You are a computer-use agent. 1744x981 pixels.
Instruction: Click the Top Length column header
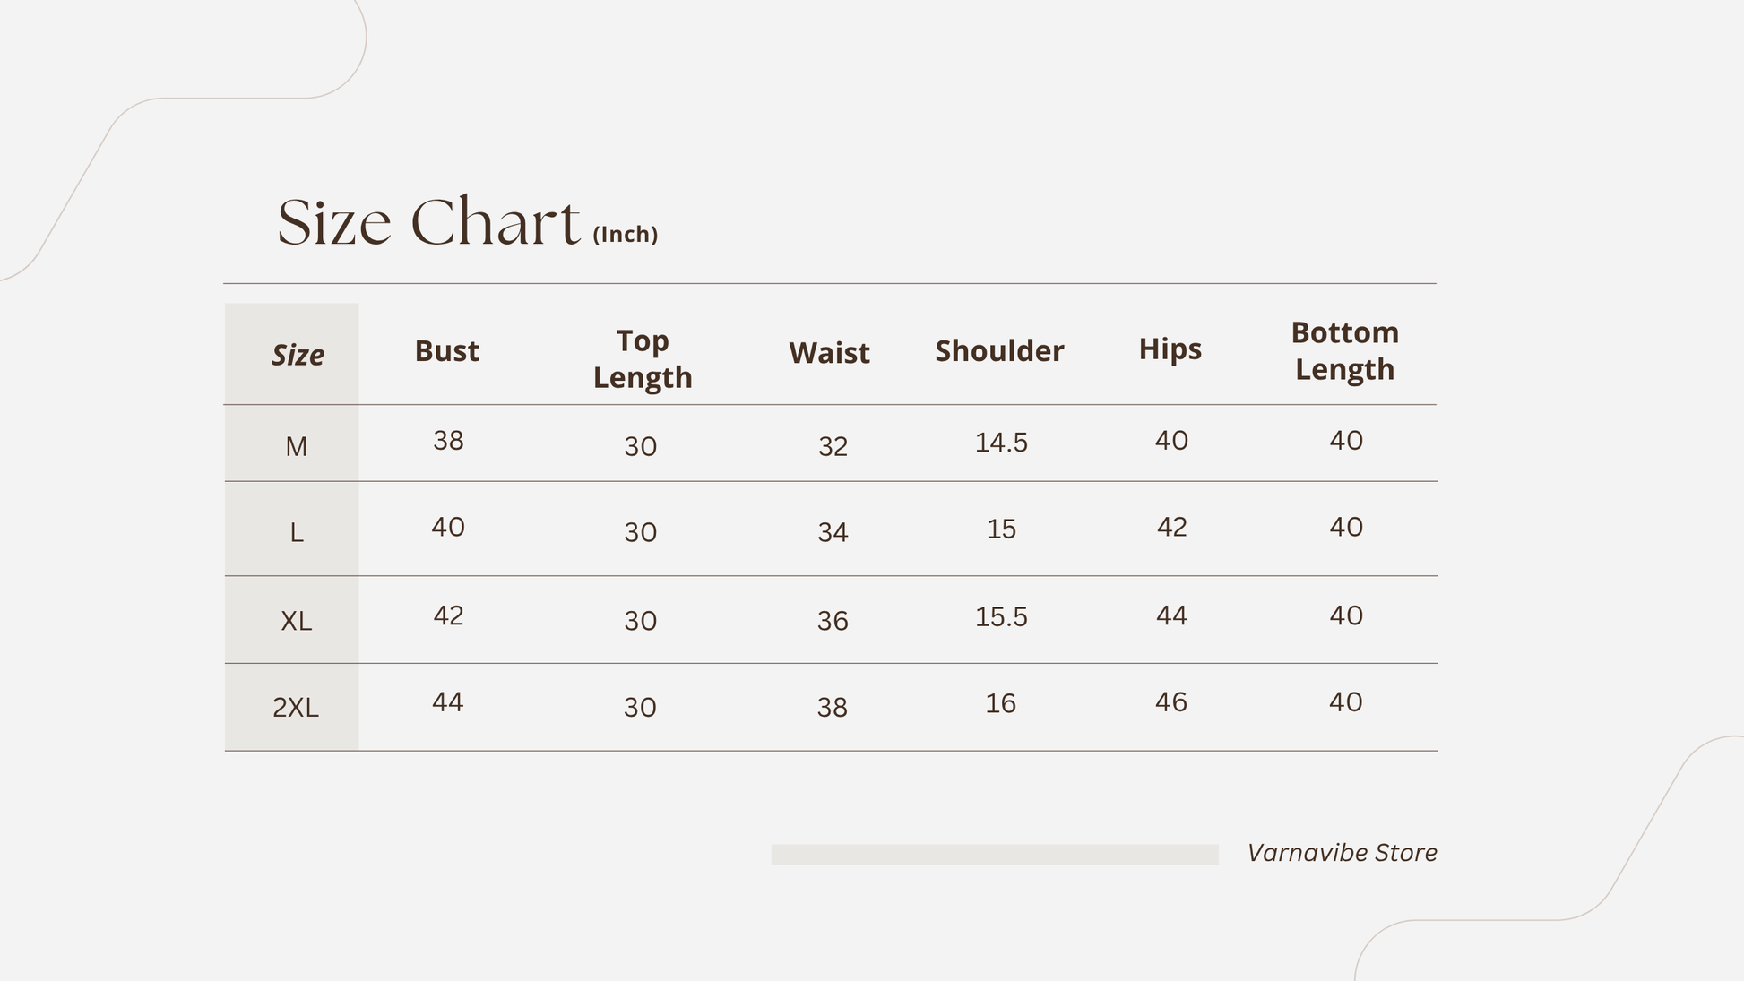[x=643, y=358]
